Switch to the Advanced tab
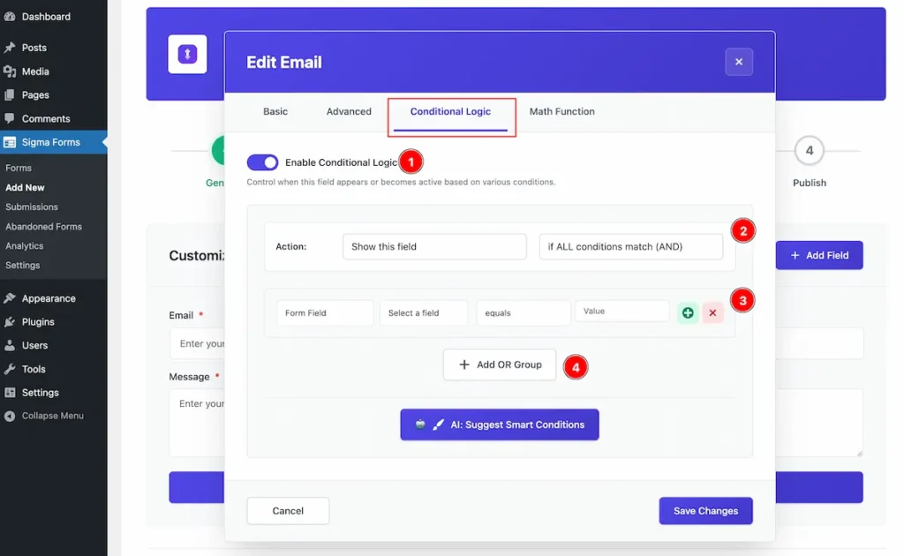 pos(349,112)
